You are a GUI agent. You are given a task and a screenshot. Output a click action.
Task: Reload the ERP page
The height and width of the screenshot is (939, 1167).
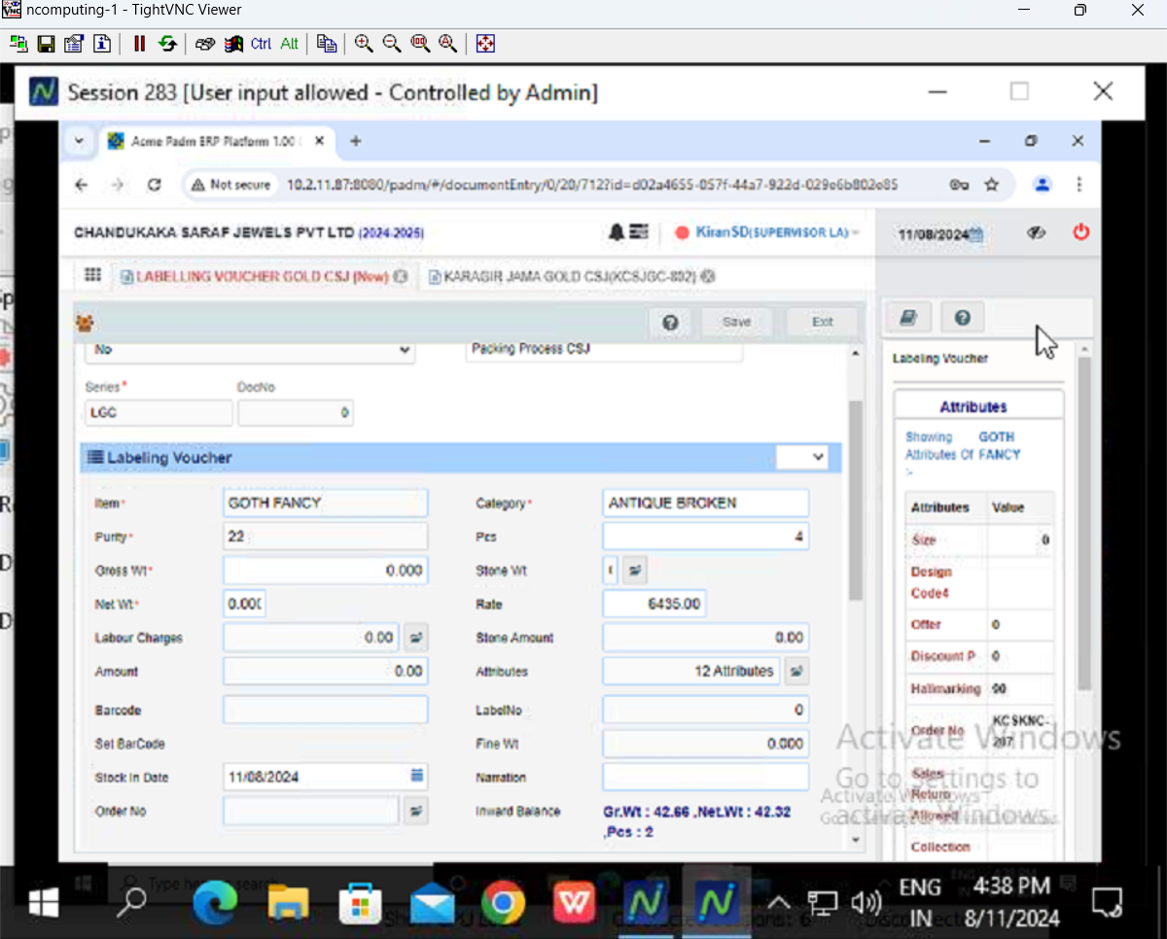(154, 185)
